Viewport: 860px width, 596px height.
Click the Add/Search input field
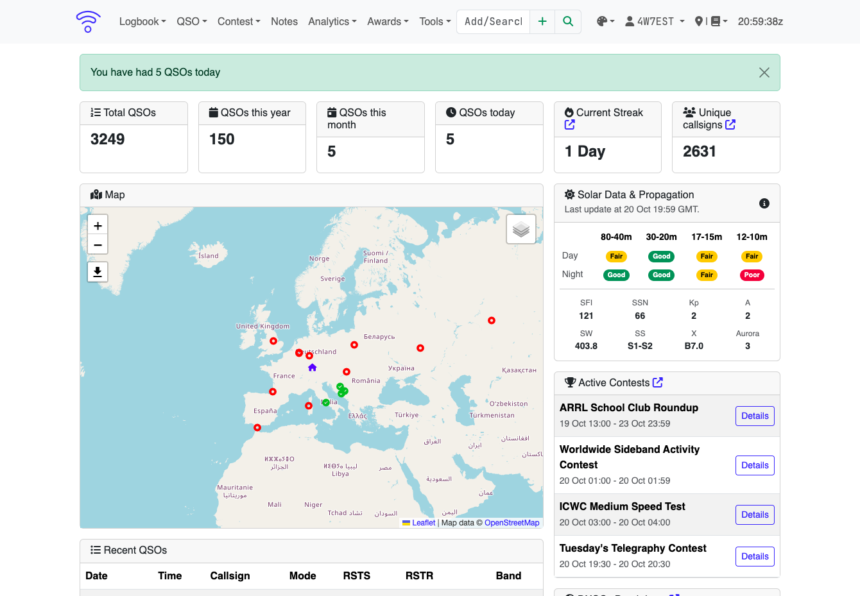pyautogui.click(x=494, y=22)
